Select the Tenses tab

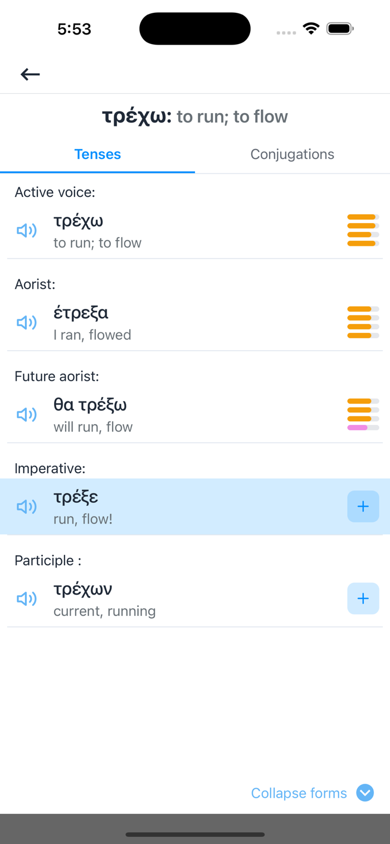(x=97, y=154)
